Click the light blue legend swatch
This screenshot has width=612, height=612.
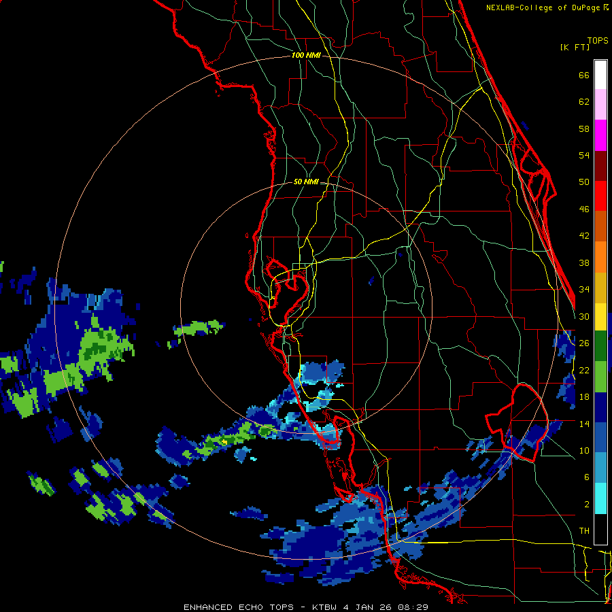point(600,468)
